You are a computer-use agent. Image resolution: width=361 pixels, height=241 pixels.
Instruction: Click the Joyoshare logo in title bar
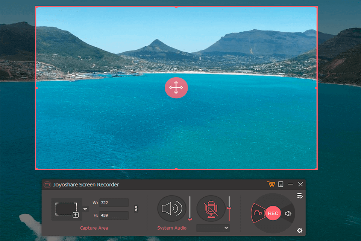pyautogui.click(x=47, y=185)
